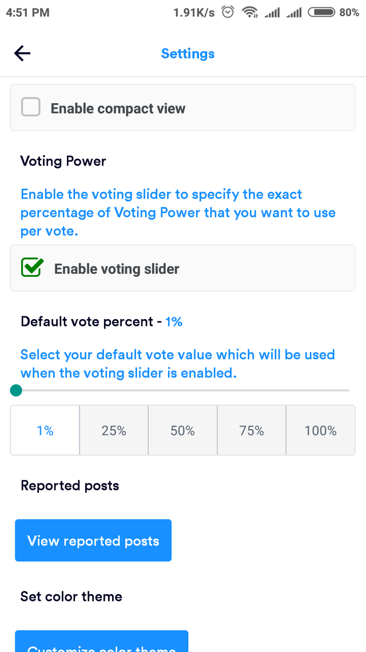Viewport: 366px width, 652px height.
Task: Tap the blue '1%' value next to Default vote percent
Action: point(173,321)
